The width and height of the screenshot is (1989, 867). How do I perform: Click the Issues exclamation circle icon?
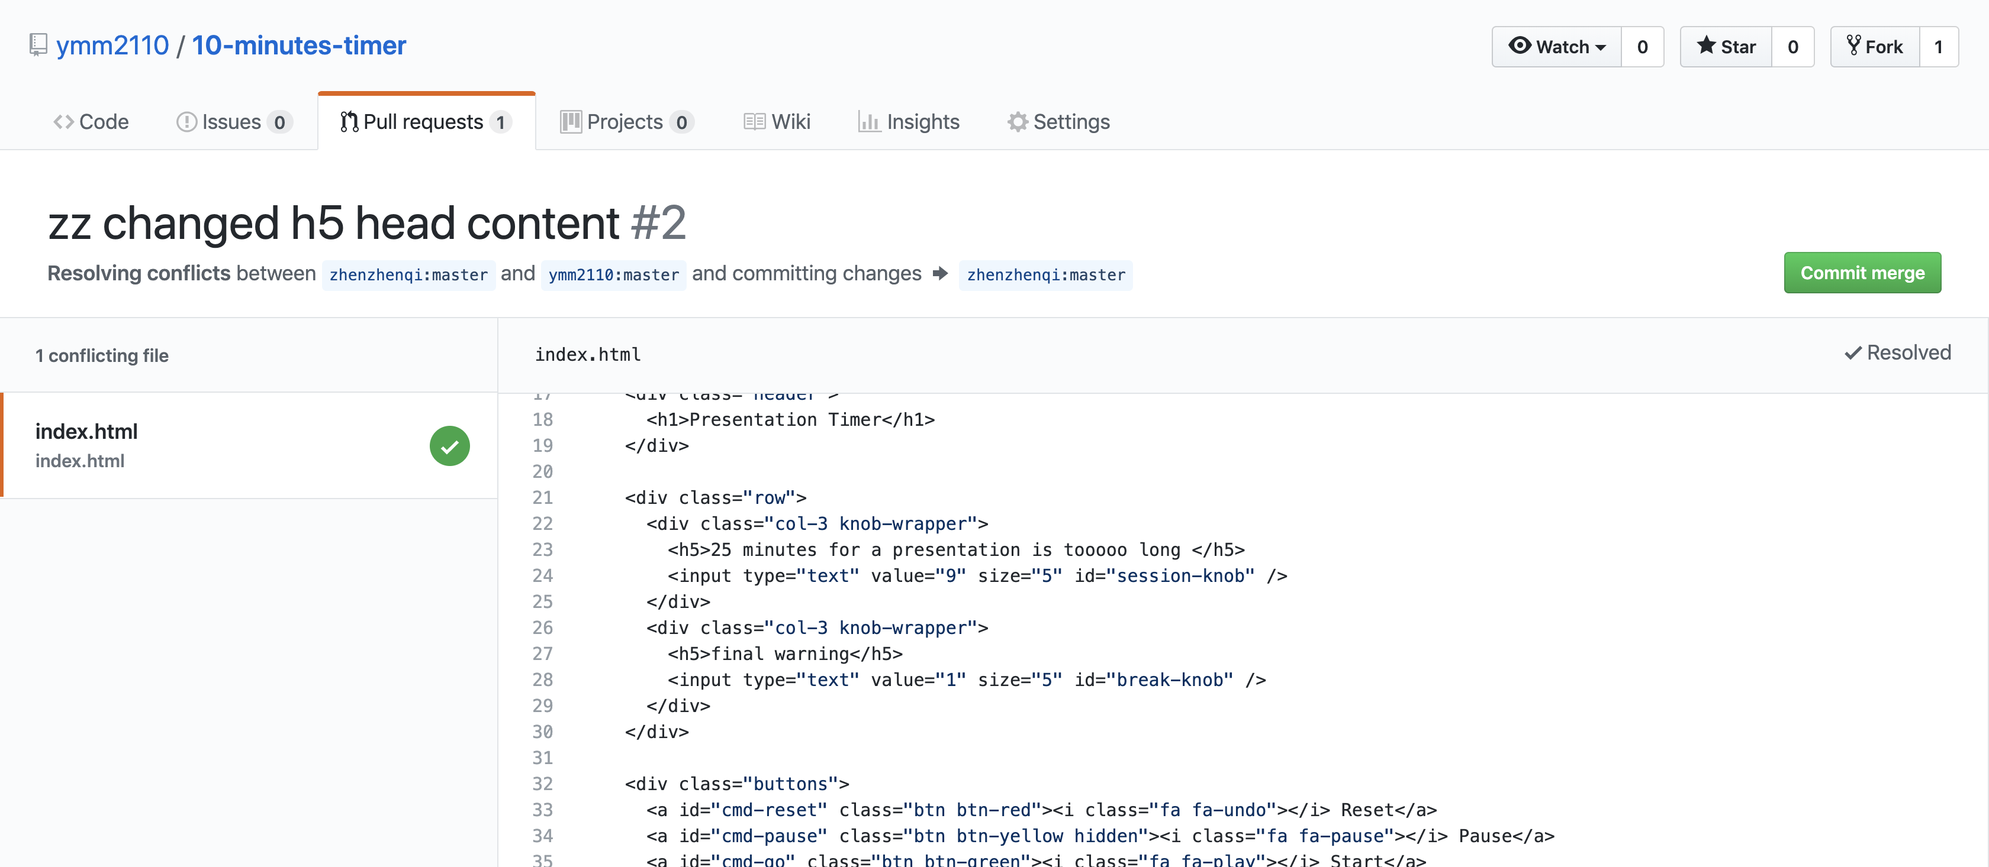coord(186,122)
